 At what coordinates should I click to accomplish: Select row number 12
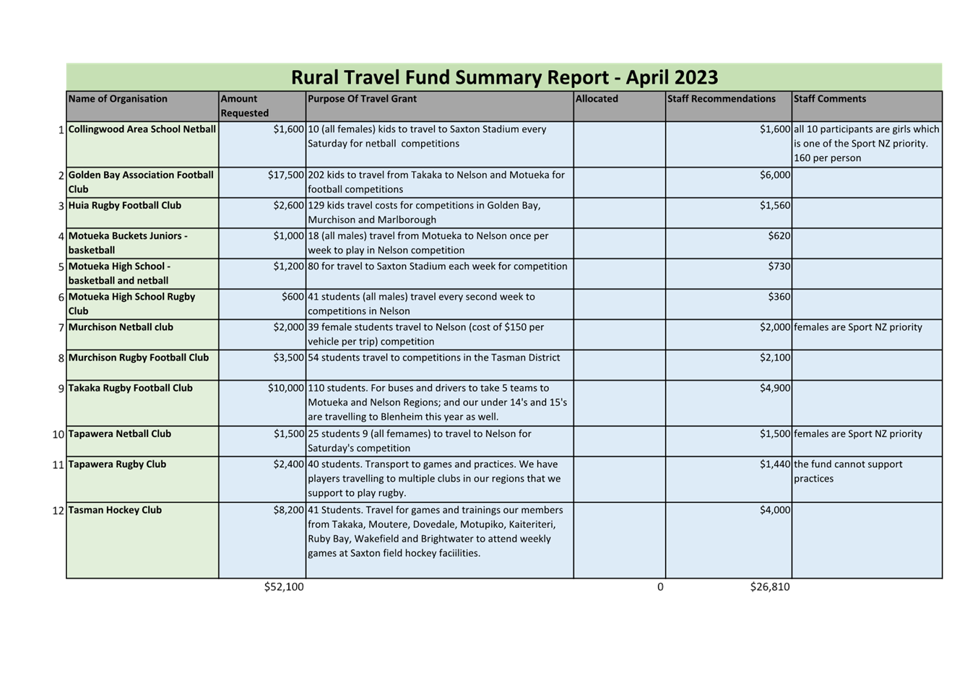pyautogui.click(x=59, y=511)
